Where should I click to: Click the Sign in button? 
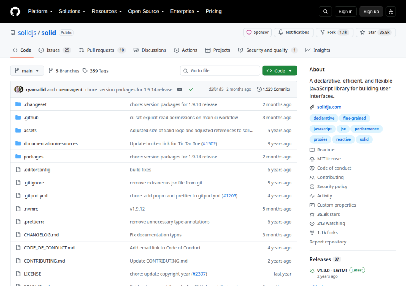click(x=345, y=12)
